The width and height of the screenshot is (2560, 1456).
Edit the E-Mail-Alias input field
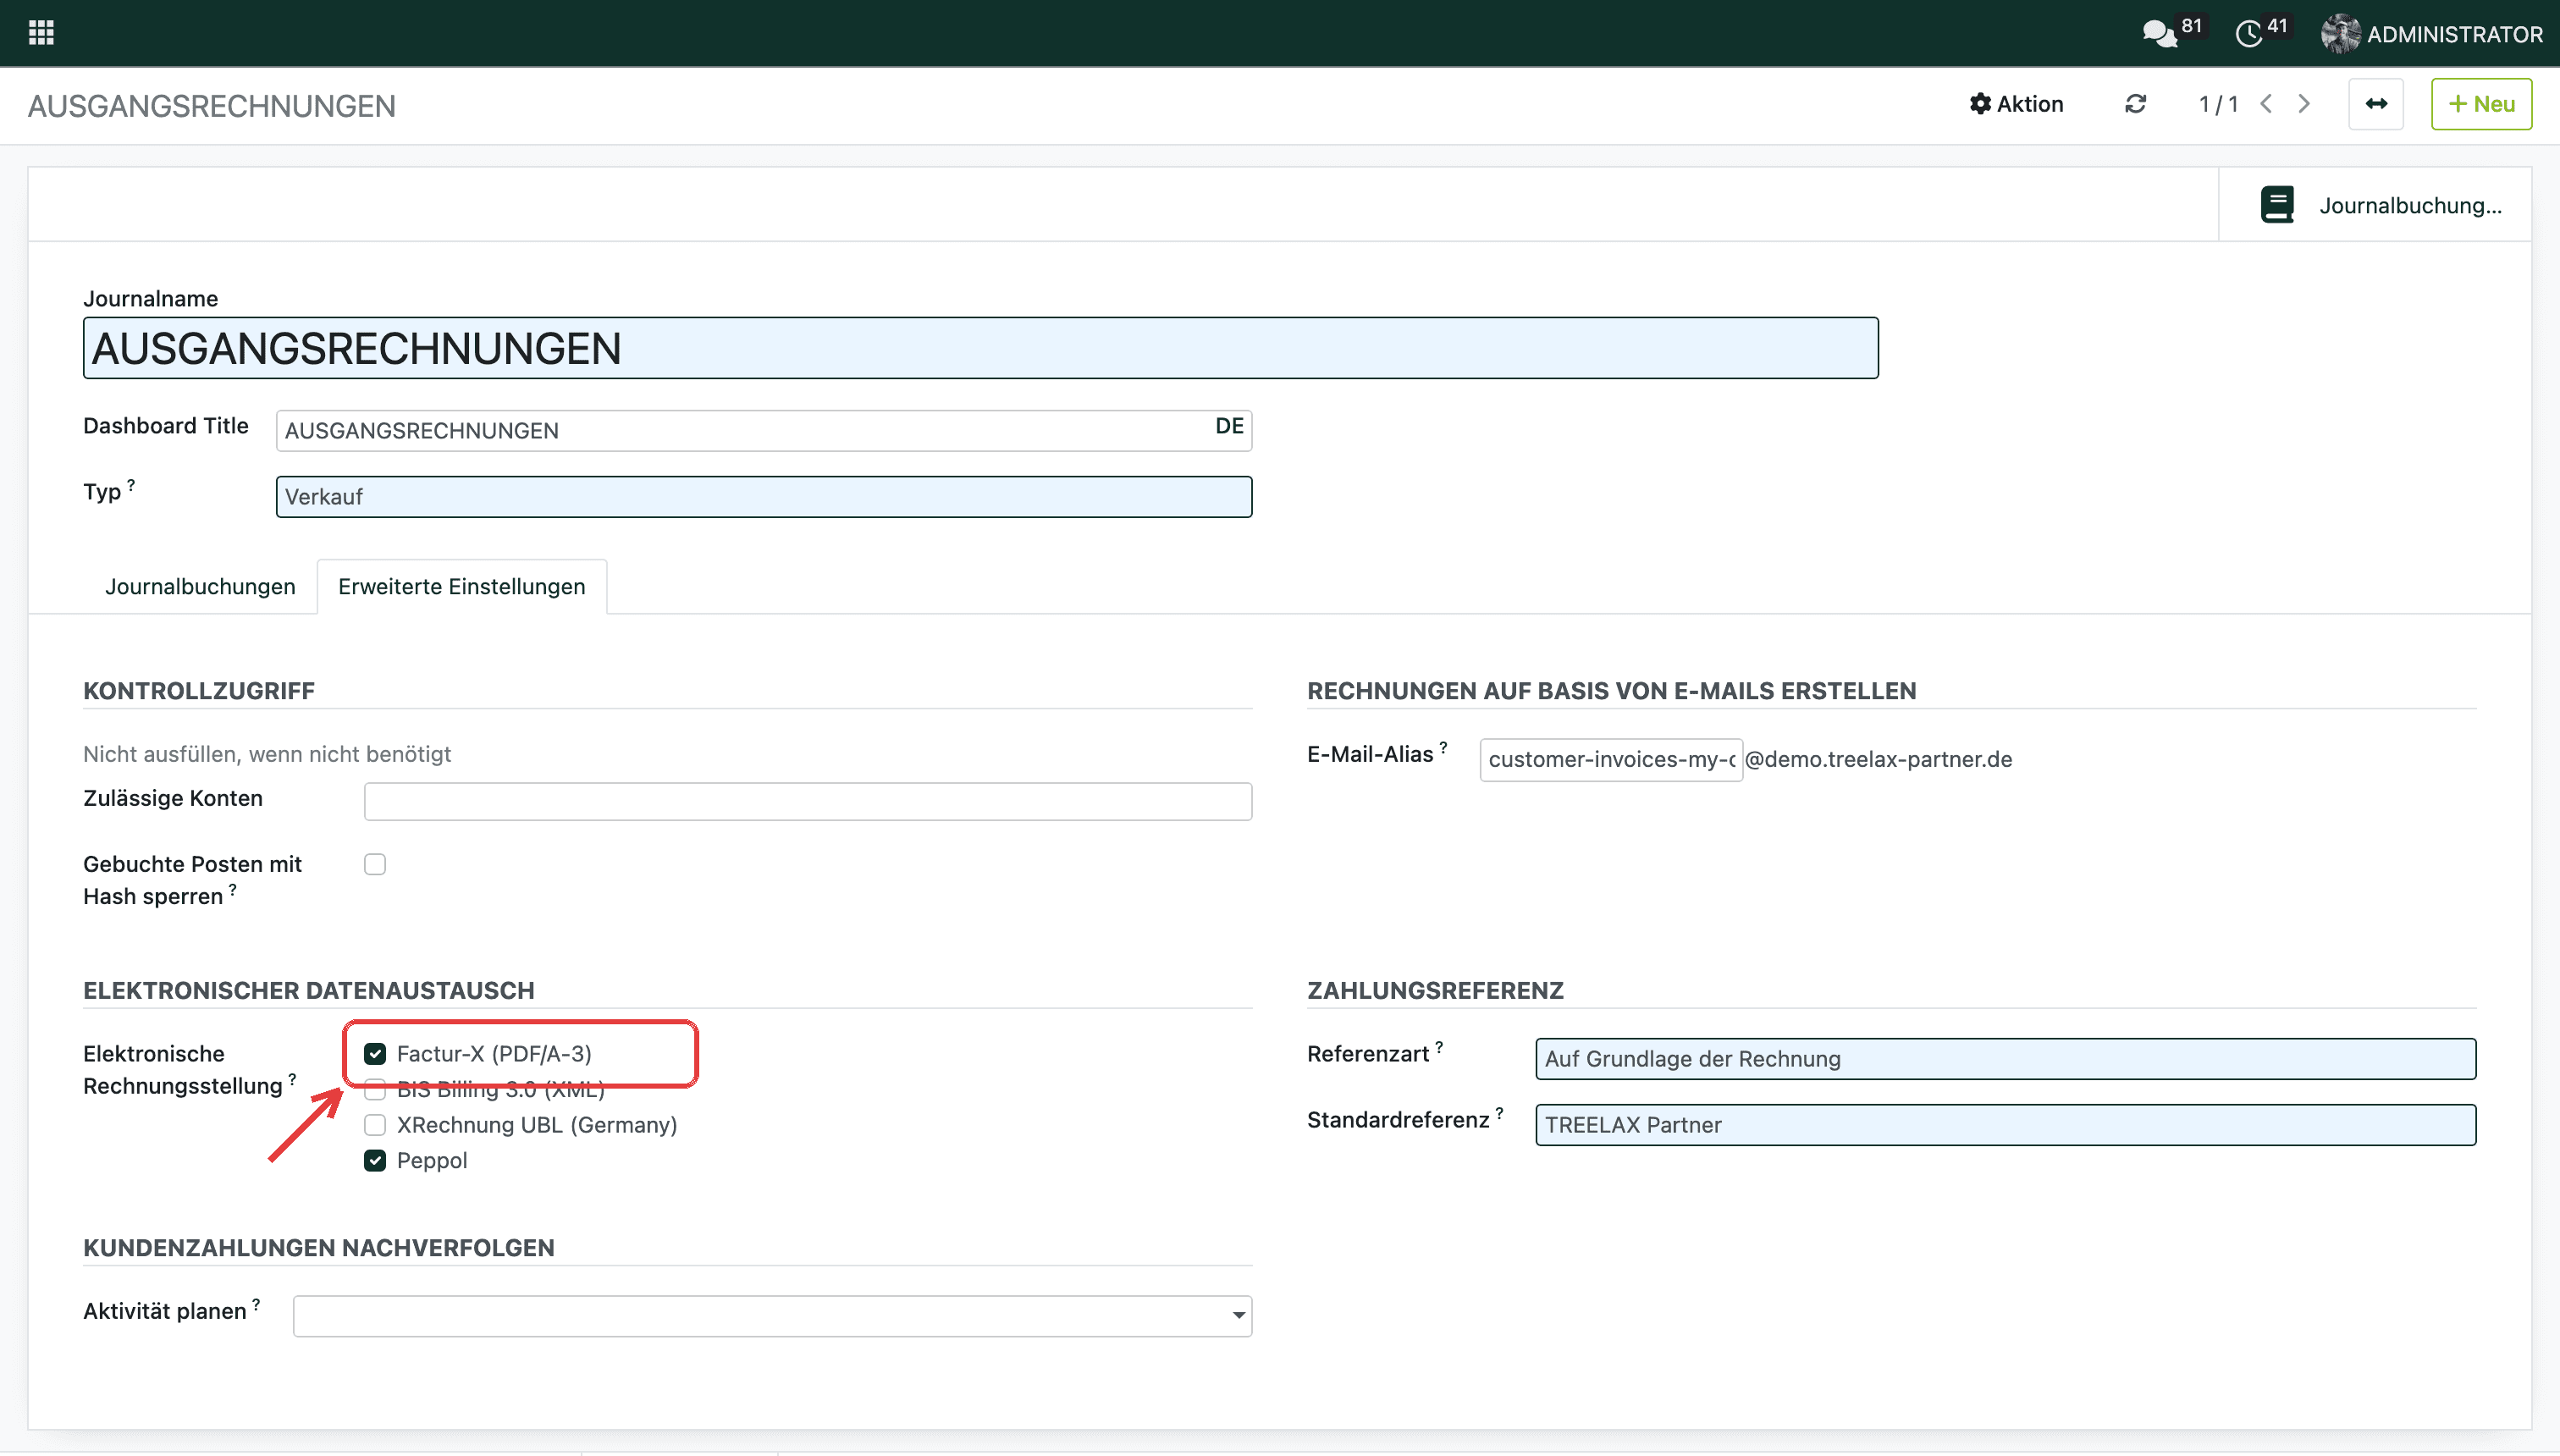pos(1611,759)
